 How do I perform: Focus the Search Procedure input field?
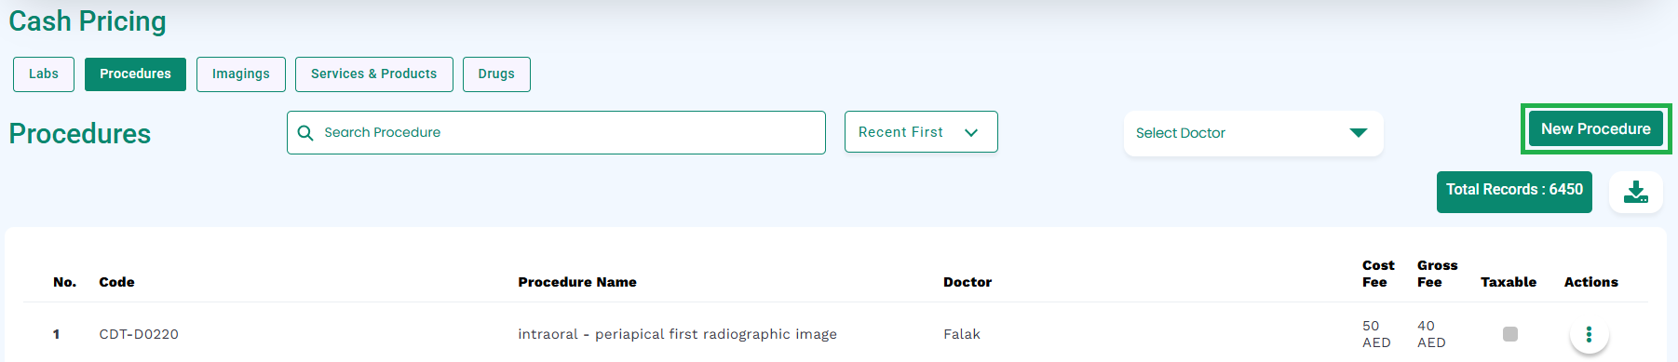(556, 132)
